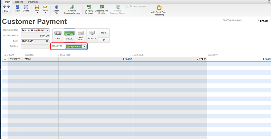Click the Email icon
Image resolution: width=271 pixels, height=139 pixels.
coord(46,7)
